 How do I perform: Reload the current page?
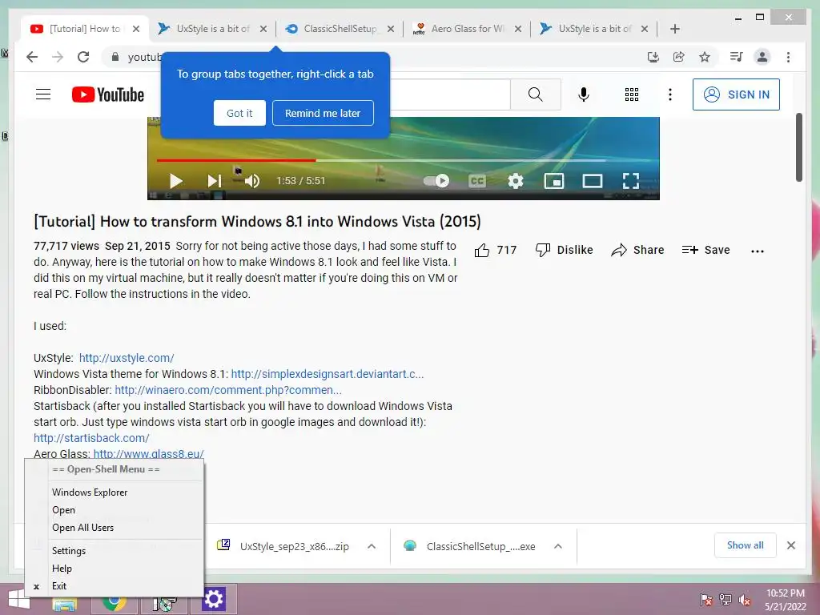coord(83,57)
